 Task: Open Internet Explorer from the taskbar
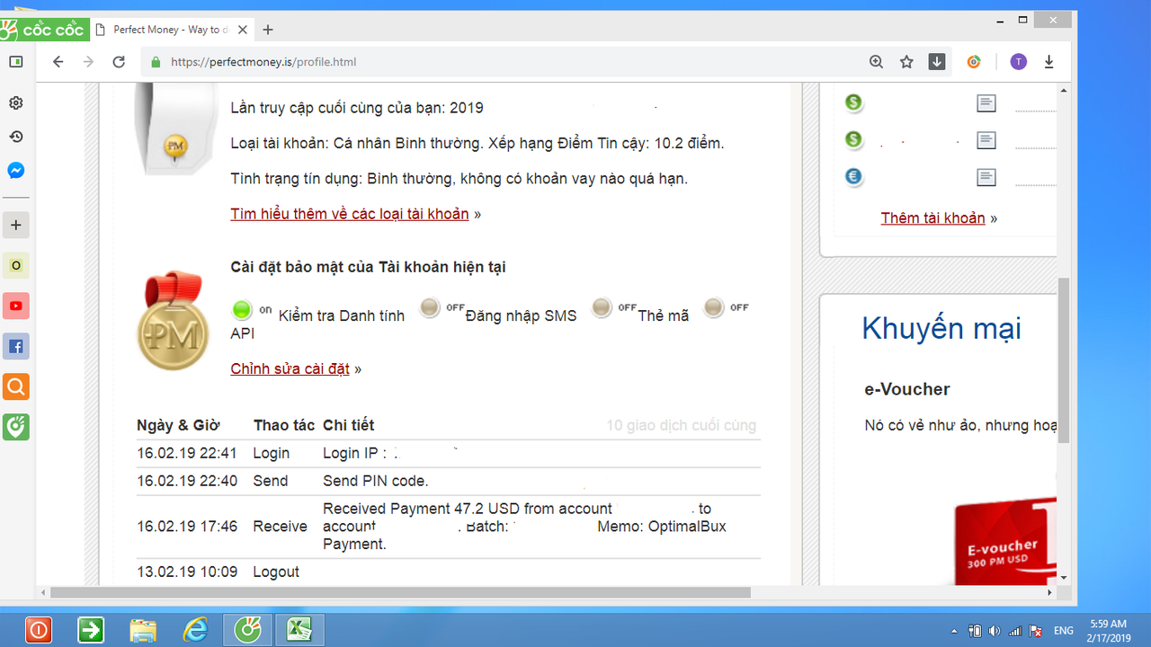coord(195,630)
